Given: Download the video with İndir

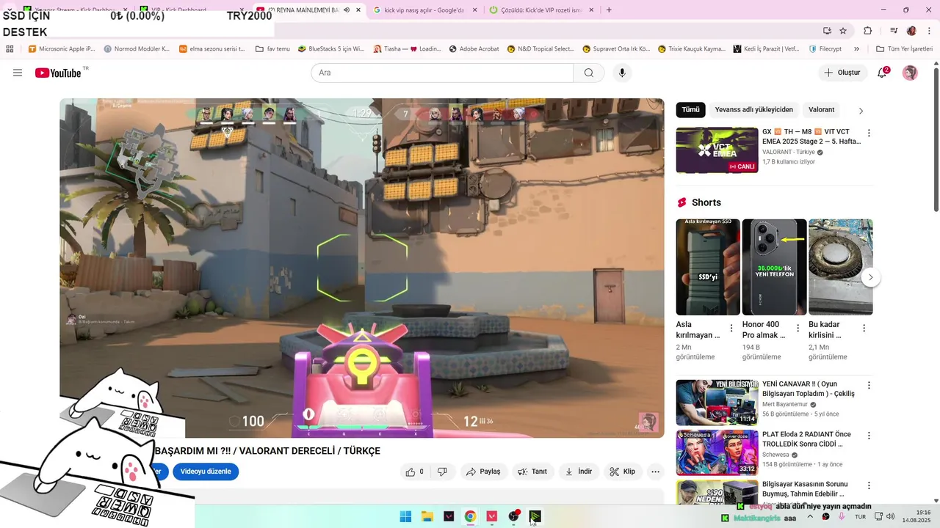Looking at the screenshot, I should click(x=579, y=472).
